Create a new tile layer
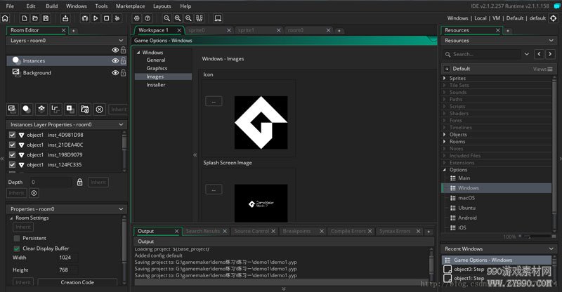Viewport: 562px width, 292px height. (41, 109)
